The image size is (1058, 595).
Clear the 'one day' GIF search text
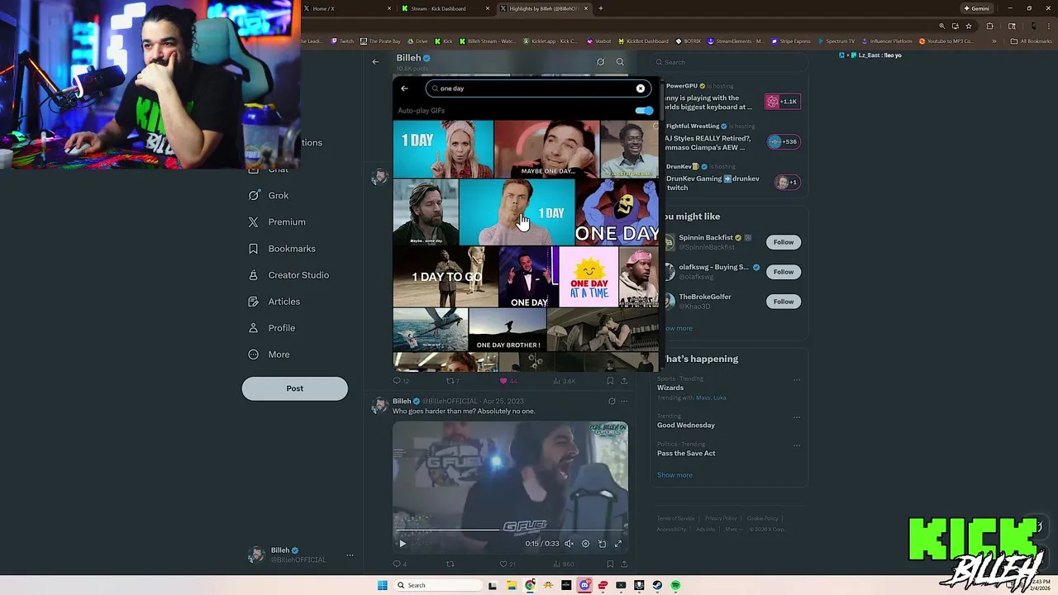(x=640, y=88)
